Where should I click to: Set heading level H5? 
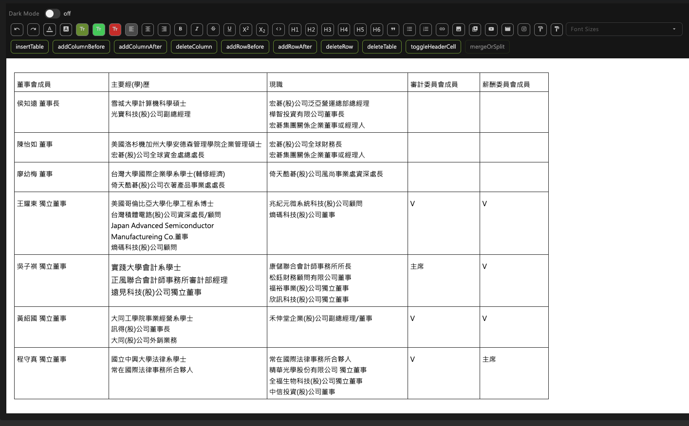pyautogui.click(x=360, y=29)
